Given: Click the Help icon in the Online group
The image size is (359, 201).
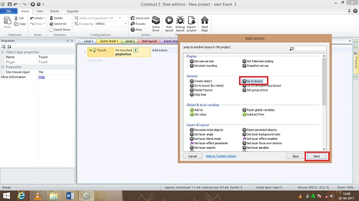Looking at the screenshot, I should coord(133,30).
